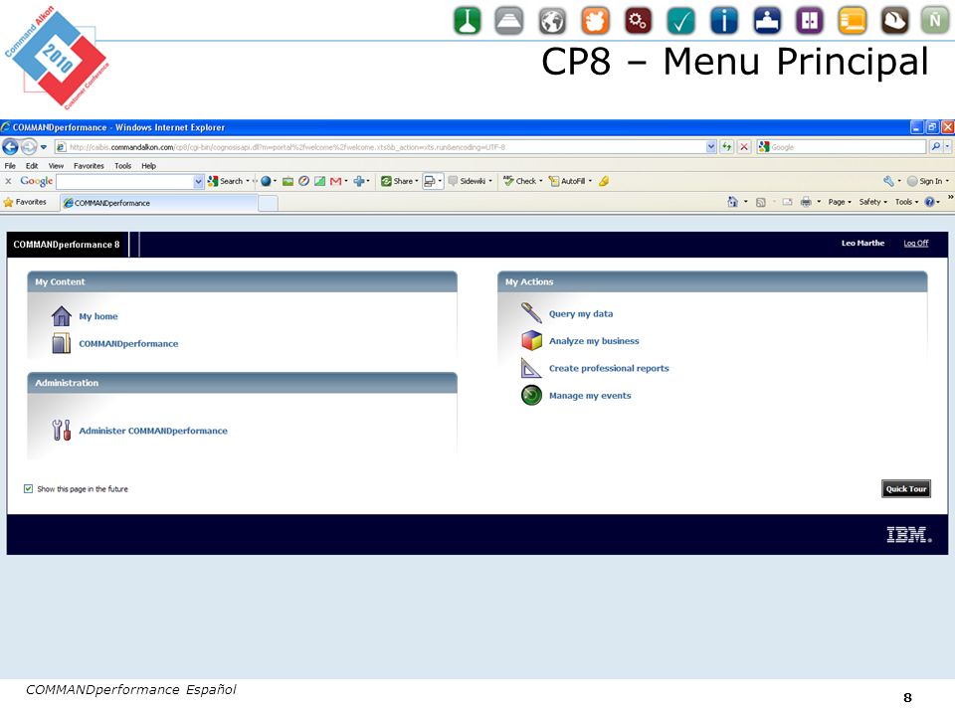Click the gray tray icon on the slide
The image size is (955, 716).
pyautogui.click(x=508, y=20)
